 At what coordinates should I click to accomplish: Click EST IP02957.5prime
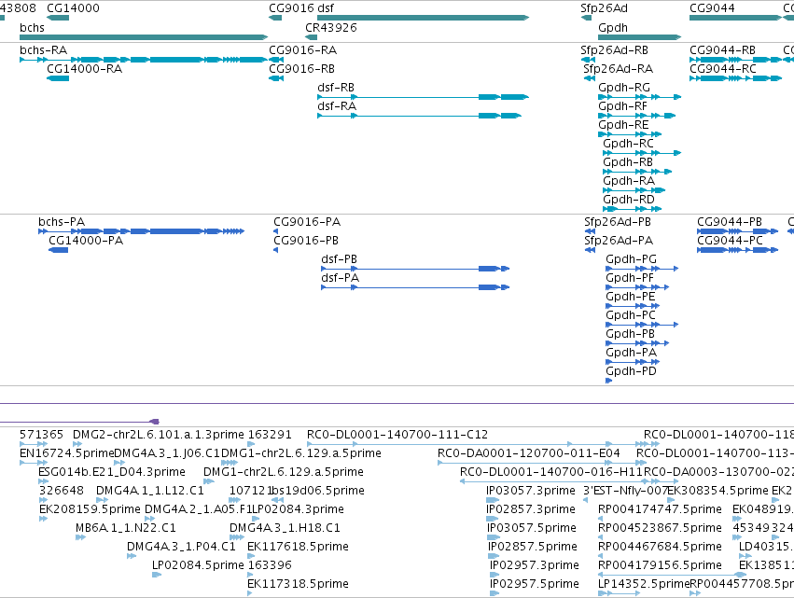point(495,593)
